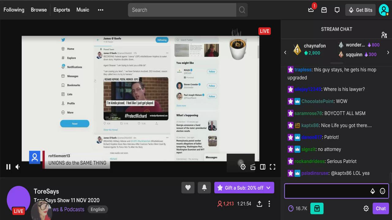Pause the live stream video

pyautogui.click(x=8, y=167)
